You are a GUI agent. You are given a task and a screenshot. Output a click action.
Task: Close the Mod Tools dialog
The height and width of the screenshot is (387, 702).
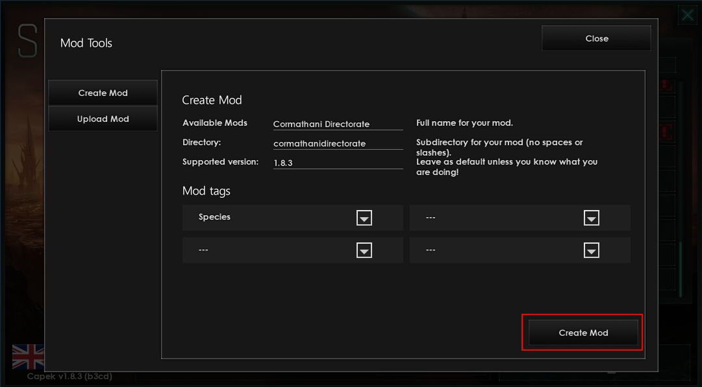pyautogui.click(x=596, y=38)
